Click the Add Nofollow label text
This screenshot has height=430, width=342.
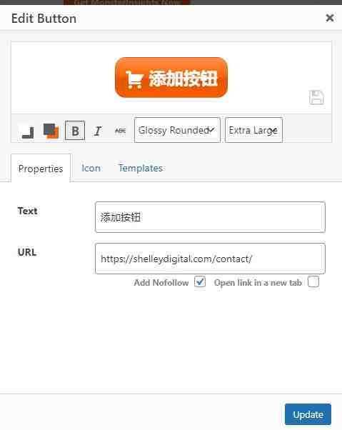pos(161,282)
